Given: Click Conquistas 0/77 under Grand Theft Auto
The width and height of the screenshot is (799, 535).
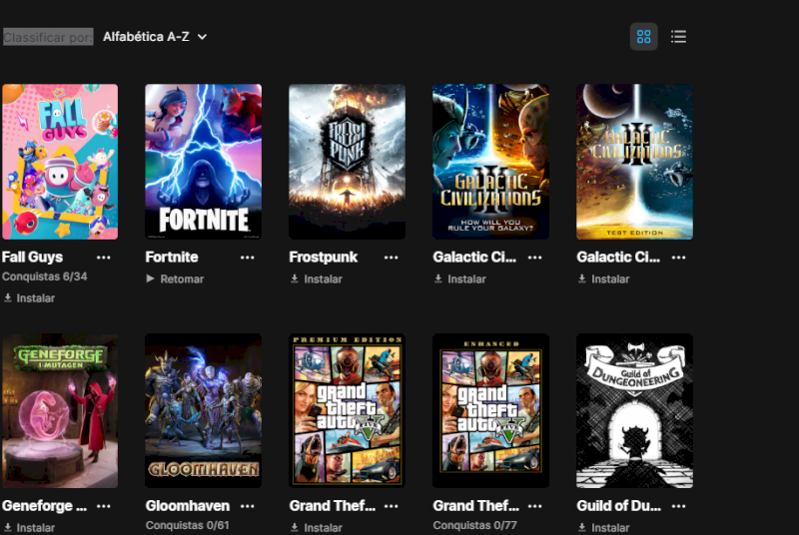Looking at the screenshot, I should pos(475,525).
